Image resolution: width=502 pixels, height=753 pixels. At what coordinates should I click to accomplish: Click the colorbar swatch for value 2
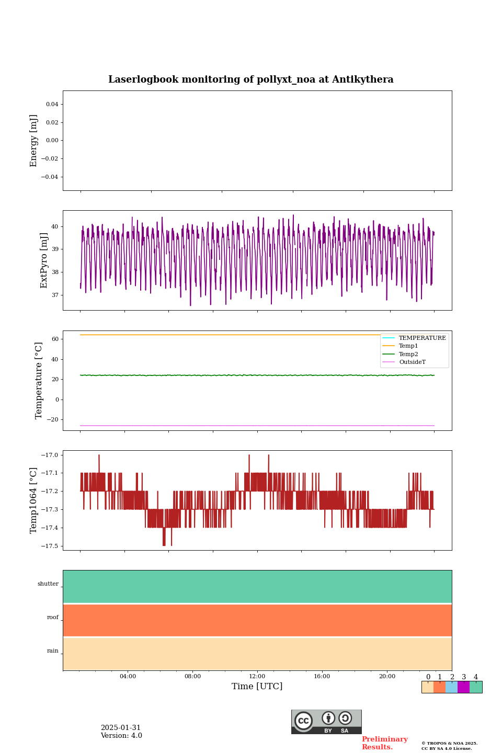click(x=451, y=687)
